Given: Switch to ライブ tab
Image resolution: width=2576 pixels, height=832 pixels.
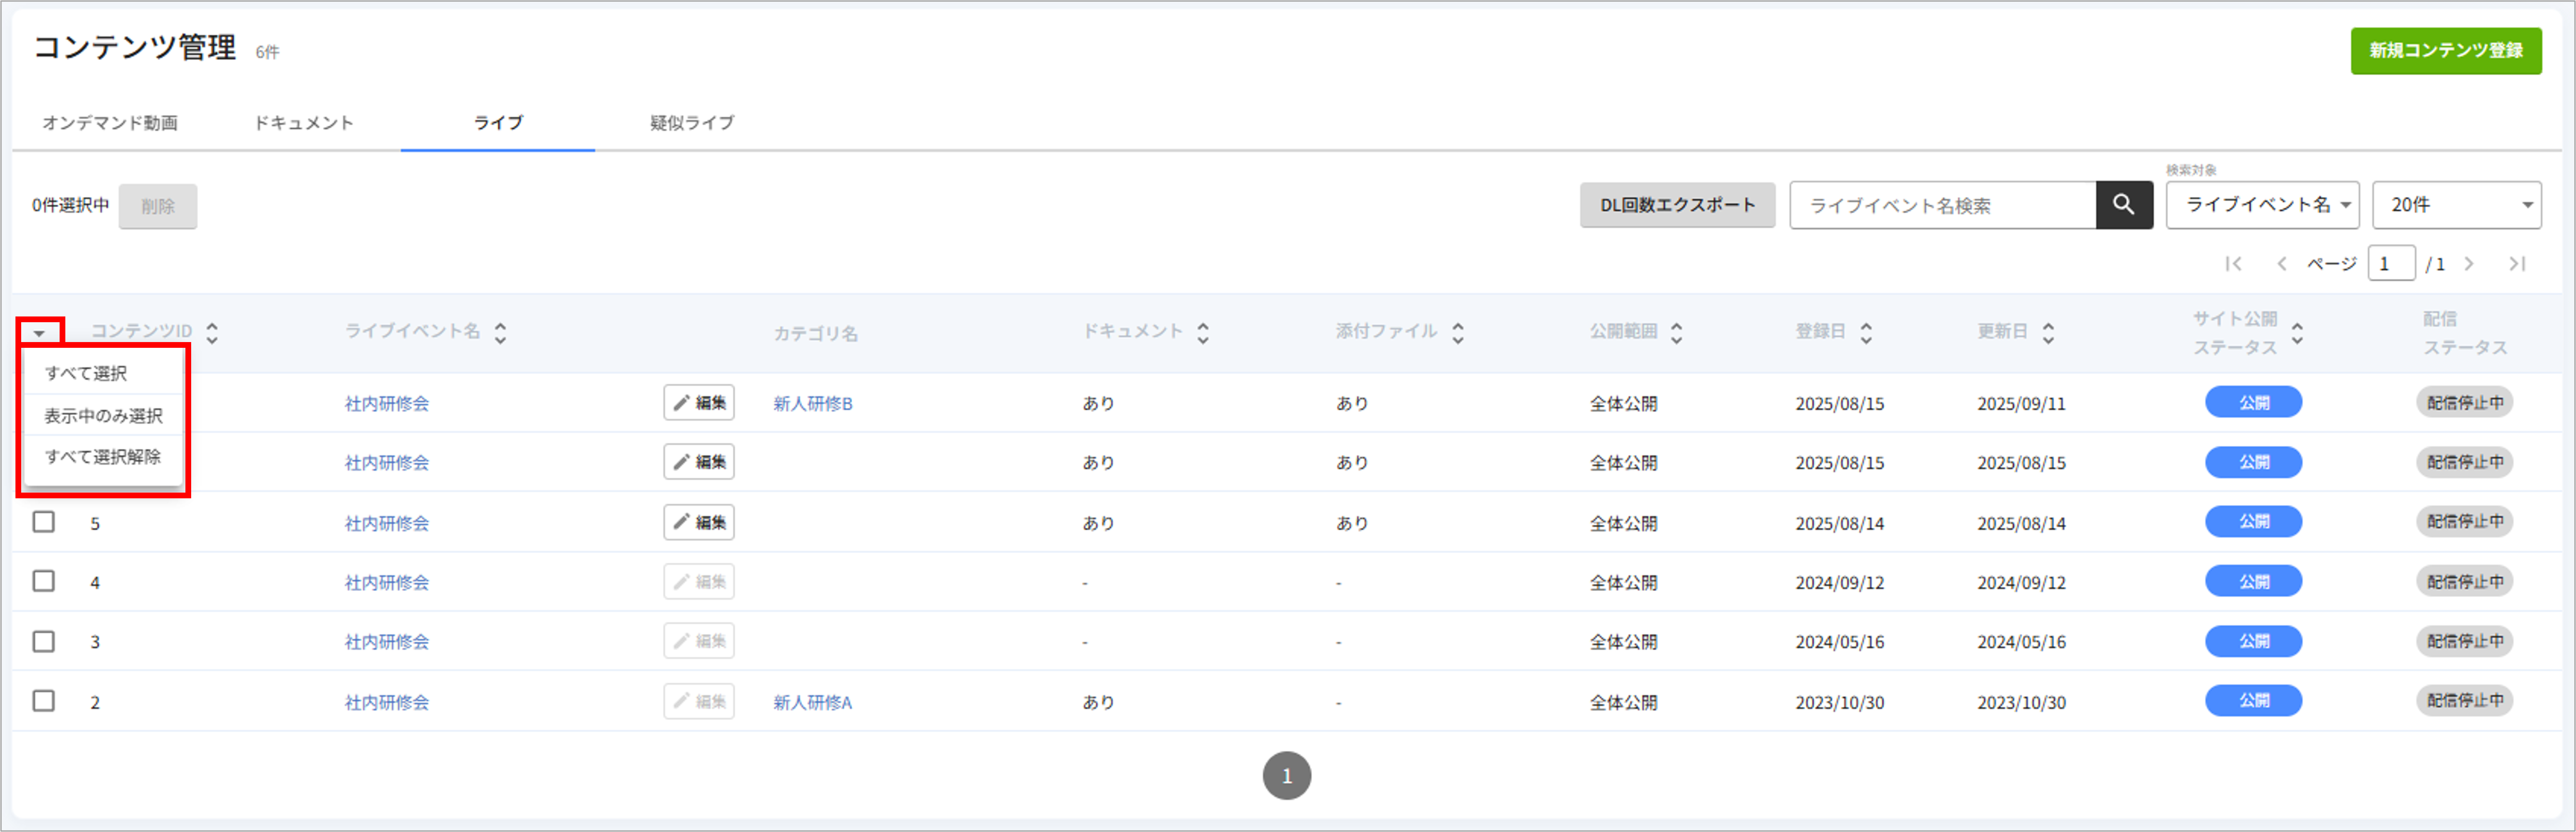Looking at the screenshot, I should click(x=497, y=123).
